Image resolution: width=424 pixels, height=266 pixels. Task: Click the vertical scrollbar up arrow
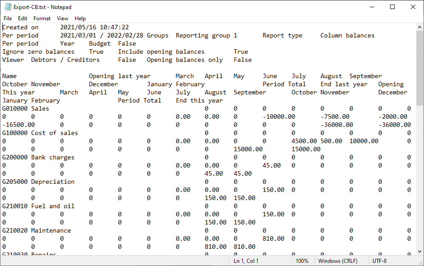(x=419, y=27)
